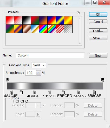Screen dimensions: 110x128
Task: Select the color stop labeled 4A4C4E
Action: pos(11,92)
